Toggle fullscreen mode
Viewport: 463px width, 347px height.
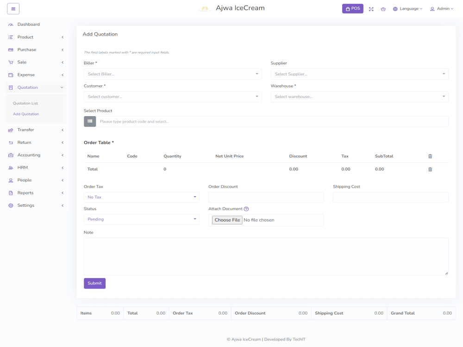pyautogui.click(x=371, y=9)
